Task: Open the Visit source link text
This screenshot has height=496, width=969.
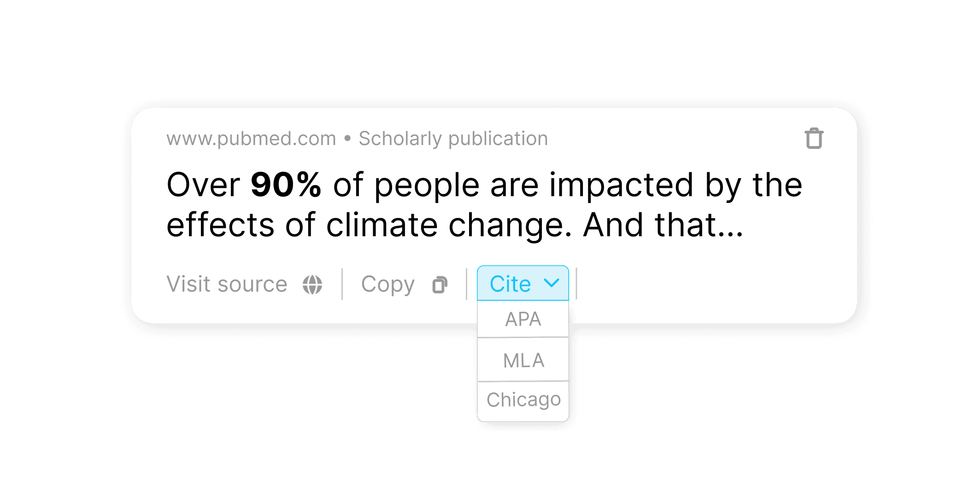Action: click(x=227, y=284)
